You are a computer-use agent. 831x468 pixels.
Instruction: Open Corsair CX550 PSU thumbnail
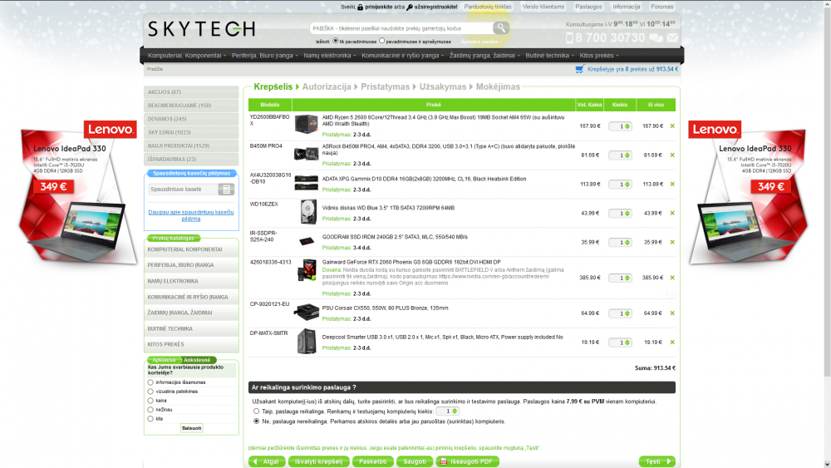pos(307,312)
